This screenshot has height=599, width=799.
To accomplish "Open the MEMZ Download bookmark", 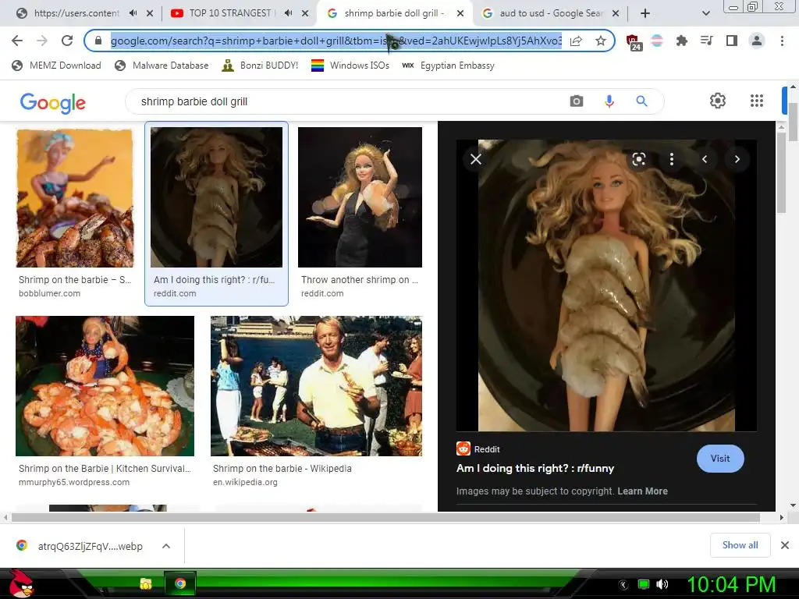I will click(x=56, y=66).
